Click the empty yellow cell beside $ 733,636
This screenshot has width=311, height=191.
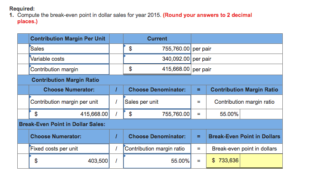coord(261,161)
